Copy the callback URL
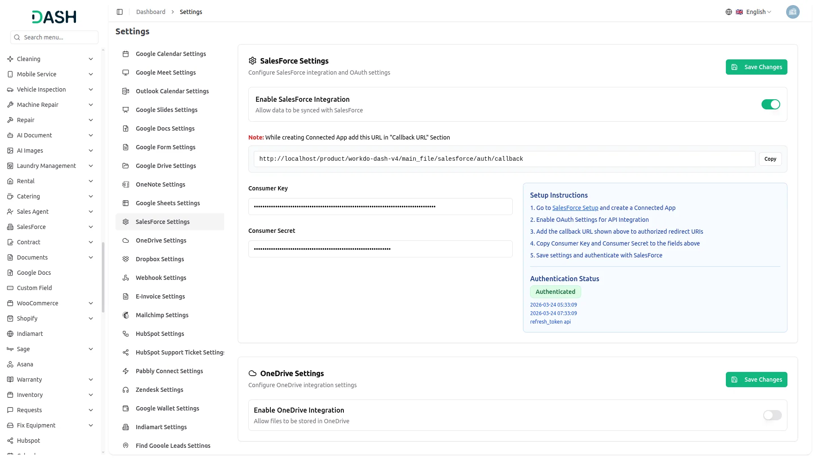The width and height of the screenshot is (815, 458). [x=770, y=159]
